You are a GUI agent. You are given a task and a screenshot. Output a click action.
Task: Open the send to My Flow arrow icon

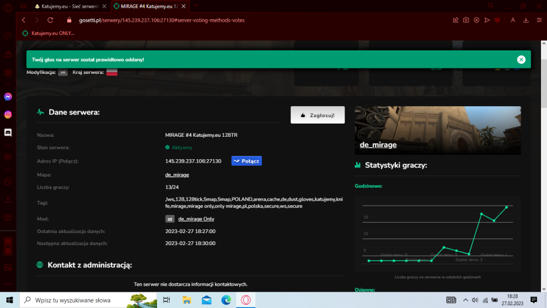tap(487, 20)
